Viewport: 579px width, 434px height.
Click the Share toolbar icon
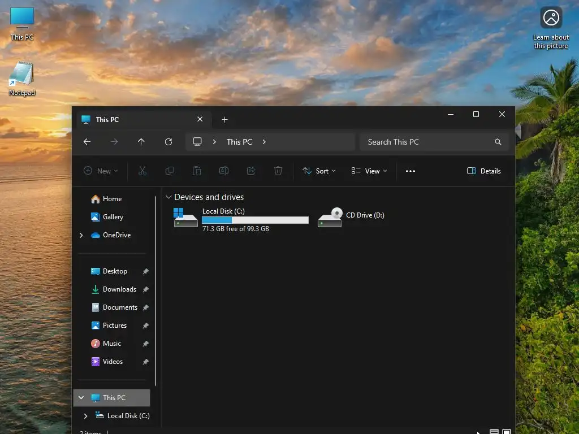(x=251, y=171)
